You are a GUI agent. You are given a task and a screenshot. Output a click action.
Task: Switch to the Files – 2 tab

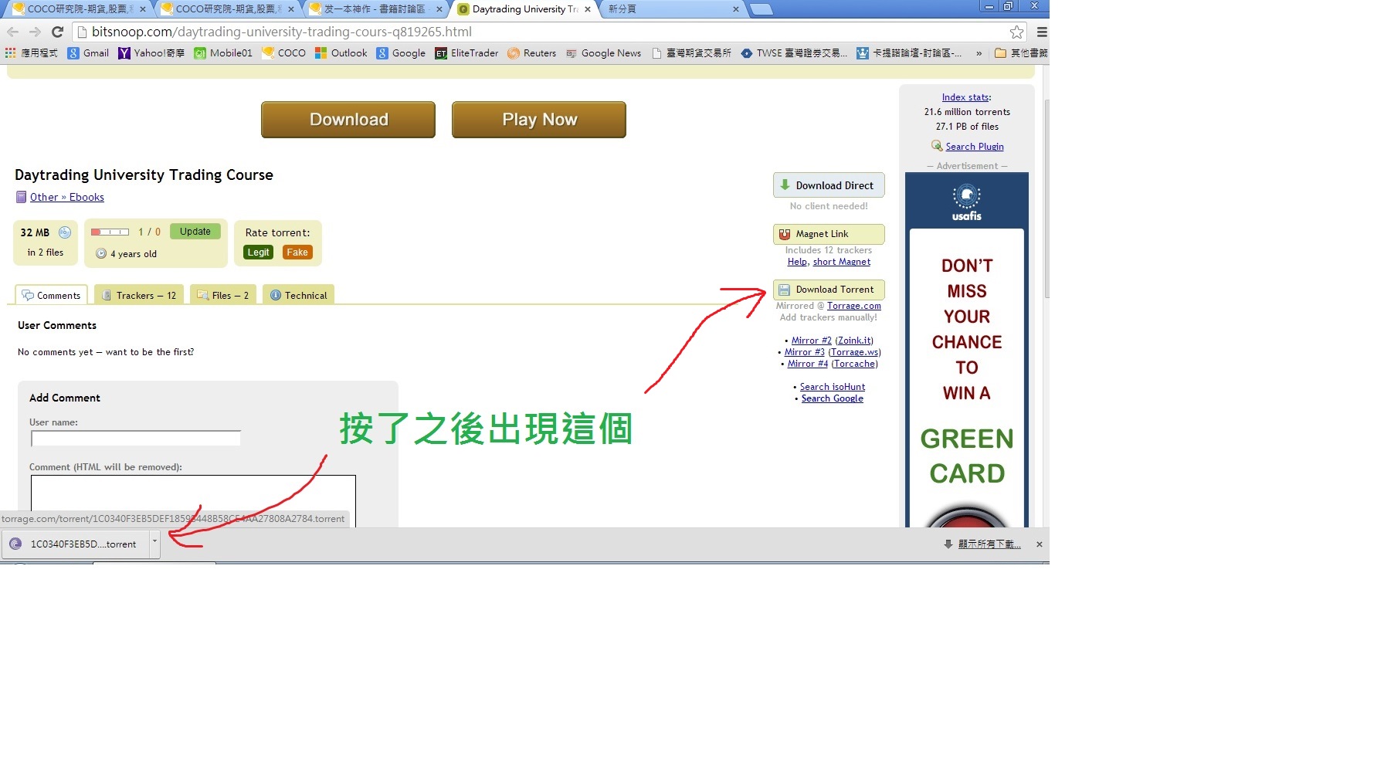pyautogui.click(x=222, y=295)
